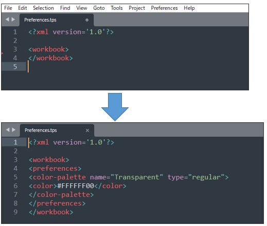Open the Edit menu
The width and height of the screenshot is (267, 226).
[x=23, y=8]
